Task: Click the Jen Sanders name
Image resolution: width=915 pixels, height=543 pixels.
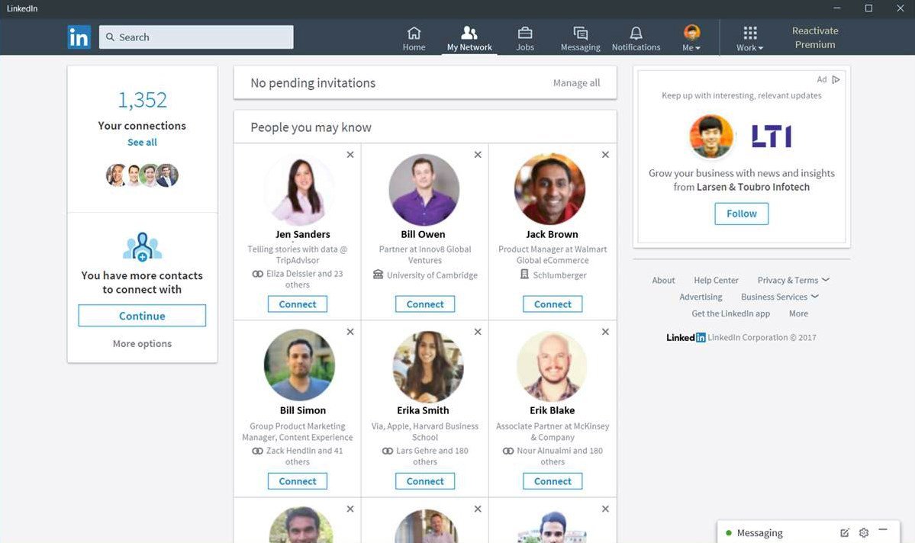Action: click(x=303, y=234)
